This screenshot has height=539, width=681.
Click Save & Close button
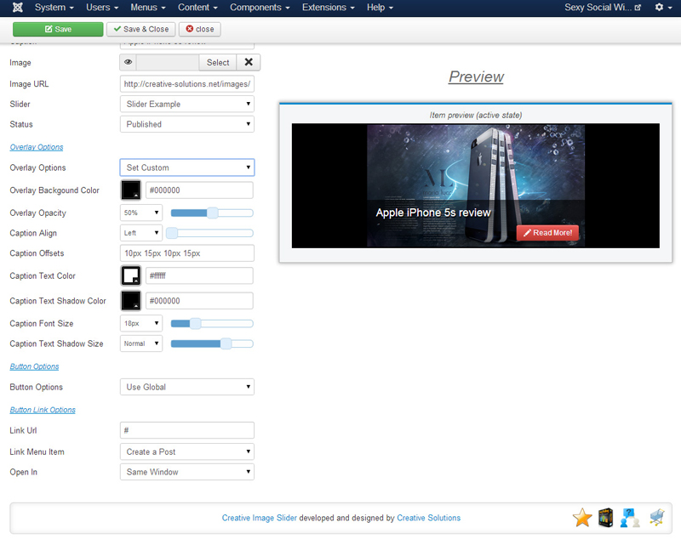(x=141, y=29)
